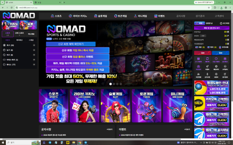Expand the 농구 sport category with plus button
The image size is (233, 145).
coord(34,50)
